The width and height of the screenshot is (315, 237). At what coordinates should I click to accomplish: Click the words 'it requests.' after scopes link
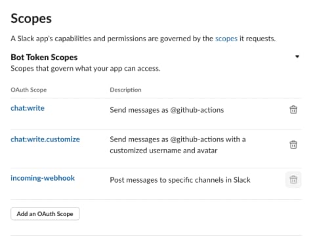tap(257, 39)
